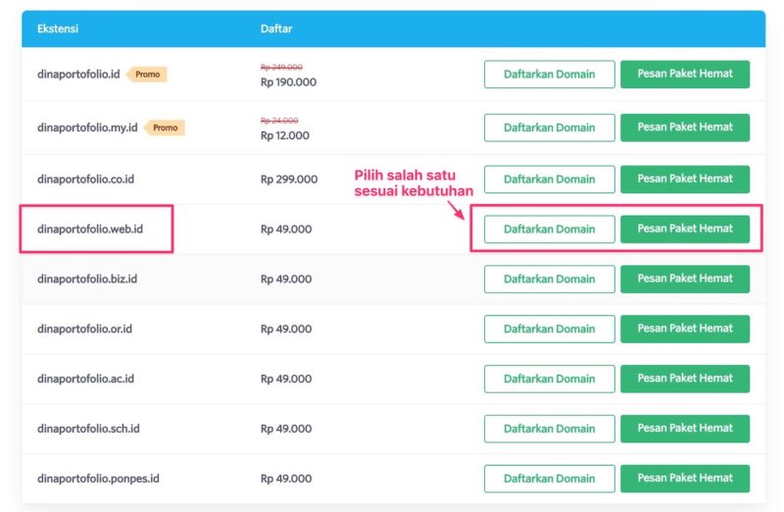The width and height of the screenshot is (784, 512).
Task: Click the Promo badge next to dinaportofolio.my.id
Action: click(x=165, y=128)
